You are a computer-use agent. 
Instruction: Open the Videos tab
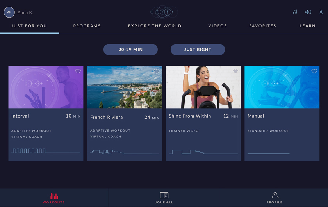[217, 26]
